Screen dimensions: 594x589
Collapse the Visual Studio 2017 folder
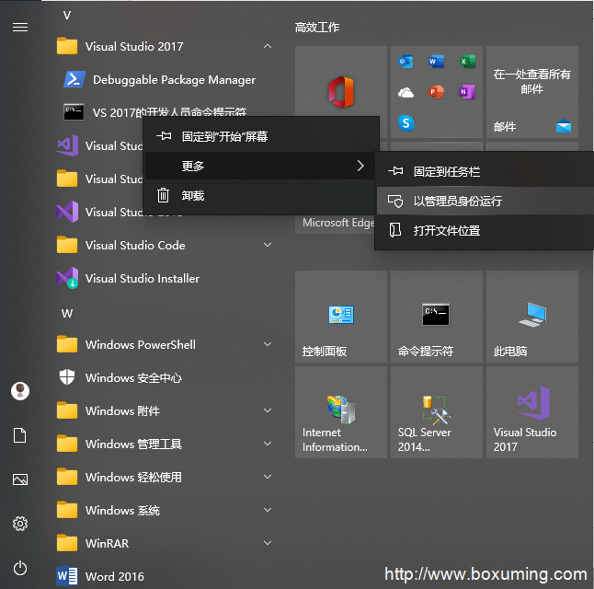click(x=268, y=46)
